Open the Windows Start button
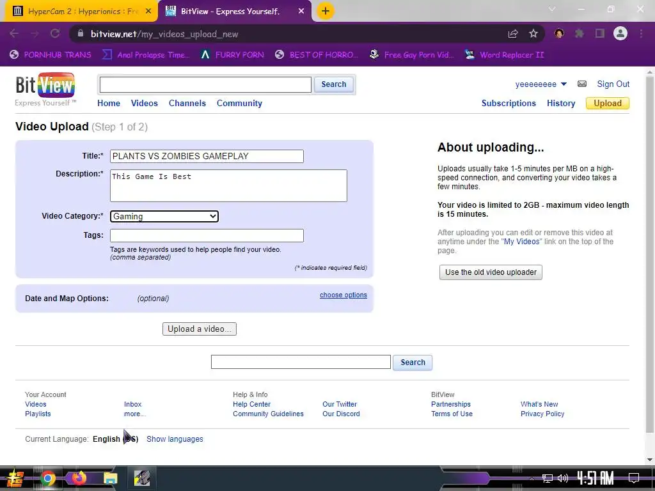655x491 pixels. click(15, 478)
